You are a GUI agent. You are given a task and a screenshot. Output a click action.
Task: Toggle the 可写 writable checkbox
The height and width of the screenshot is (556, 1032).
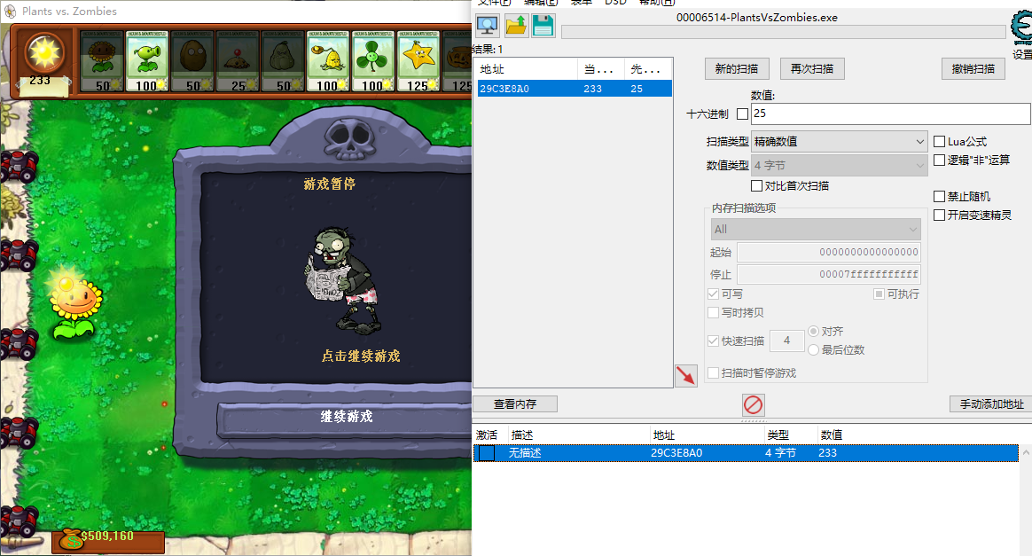click(x=713, y=294)
